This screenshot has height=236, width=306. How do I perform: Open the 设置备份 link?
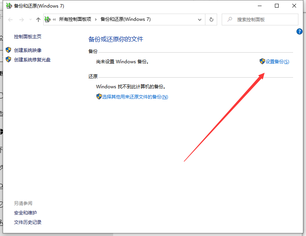pos(276,61)
